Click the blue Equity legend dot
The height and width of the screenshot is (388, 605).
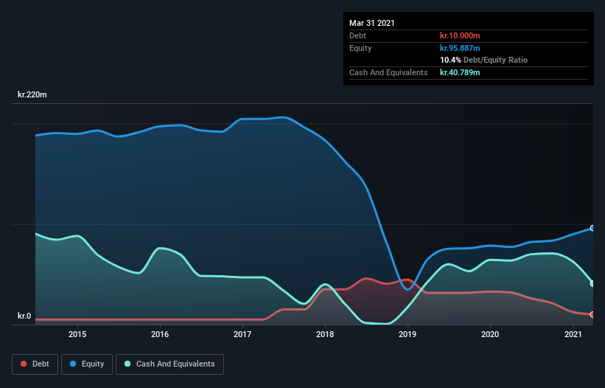point(73,364)
